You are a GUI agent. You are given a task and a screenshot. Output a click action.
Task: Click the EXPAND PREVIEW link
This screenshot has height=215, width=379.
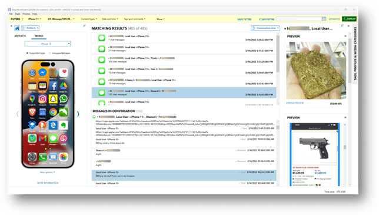point(295,103)
